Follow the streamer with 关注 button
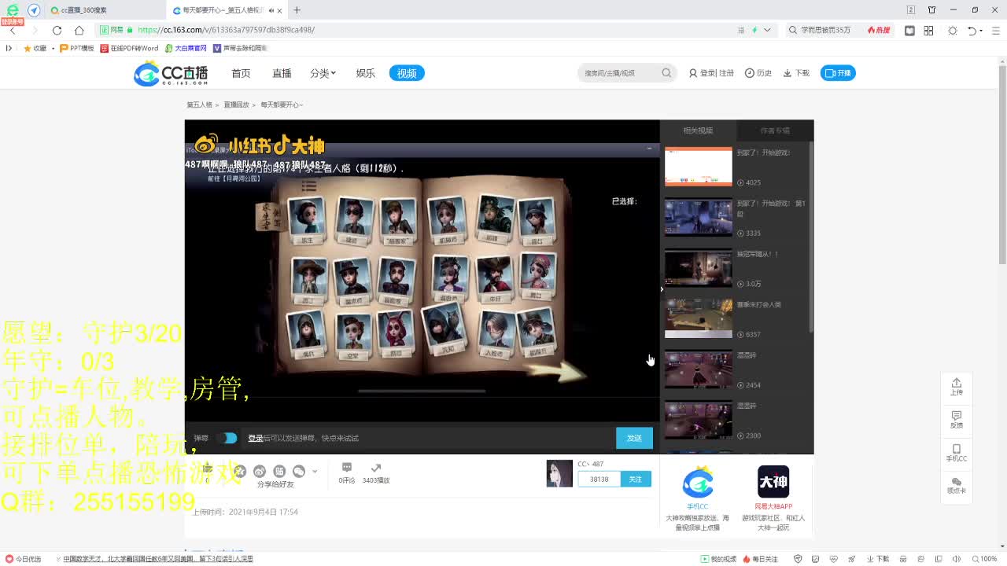1007x566 pixels. (636, 479)
